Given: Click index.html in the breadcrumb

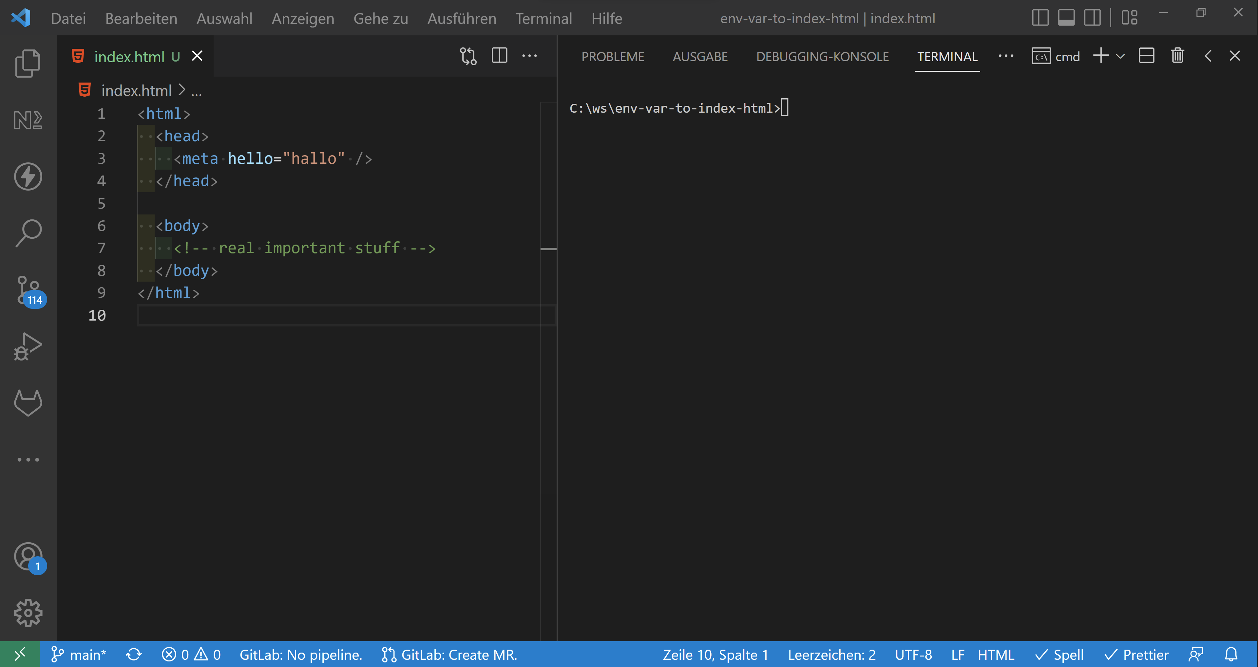Looking at the screenshot, I should pyautogui.click(x=136, y=90).
